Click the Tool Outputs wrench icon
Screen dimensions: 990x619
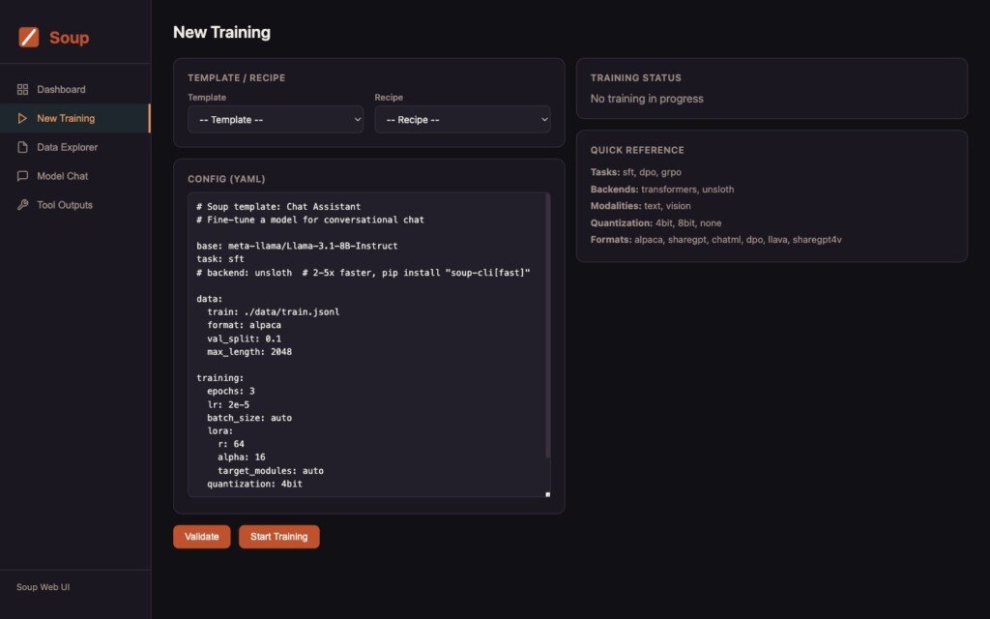pos(23,205)
